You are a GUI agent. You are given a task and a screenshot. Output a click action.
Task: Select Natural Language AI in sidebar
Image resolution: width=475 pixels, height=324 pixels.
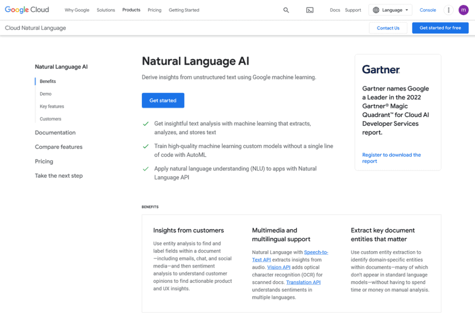click(x=61, y=67)
